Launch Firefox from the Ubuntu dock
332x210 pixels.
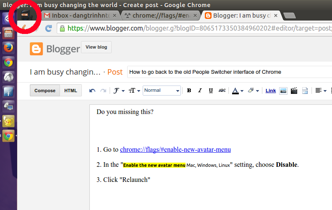[8, 48]
